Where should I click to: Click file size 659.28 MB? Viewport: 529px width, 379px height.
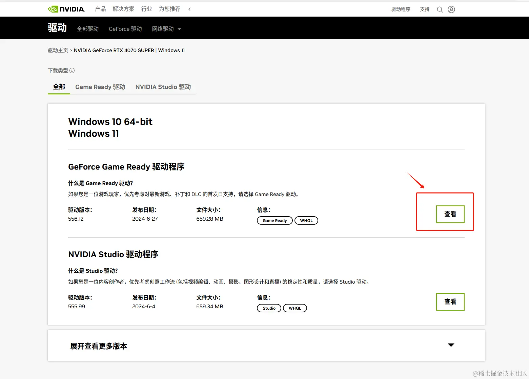(210, 219)
